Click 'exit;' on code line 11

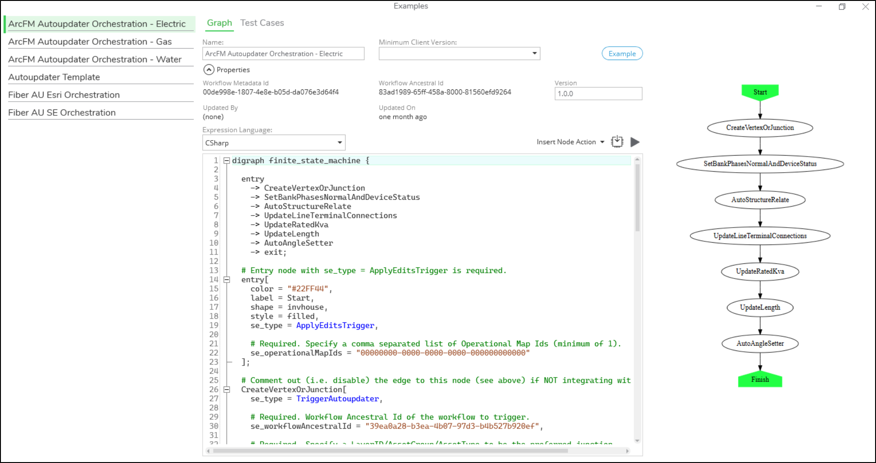click(275, 252)
